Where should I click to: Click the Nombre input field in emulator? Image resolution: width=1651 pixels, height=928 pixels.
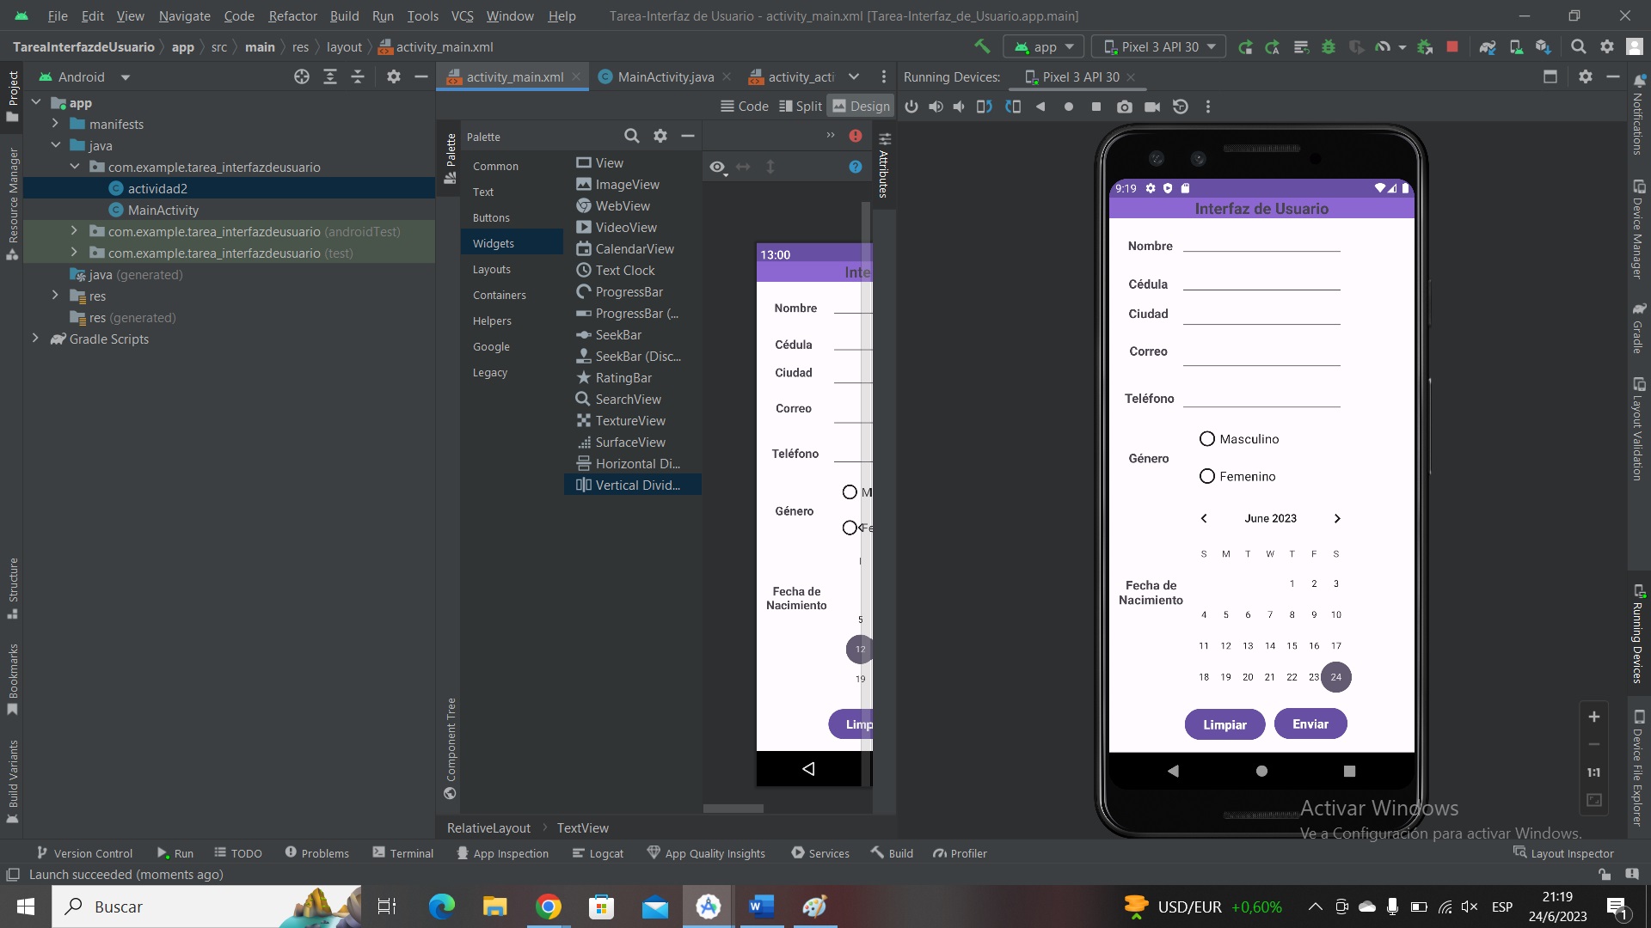pyautogui.click(x=1261, y=245)
